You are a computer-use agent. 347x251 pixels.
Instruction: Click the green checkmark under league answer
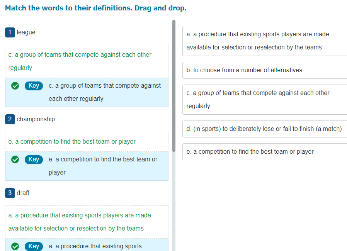point(15,86)
